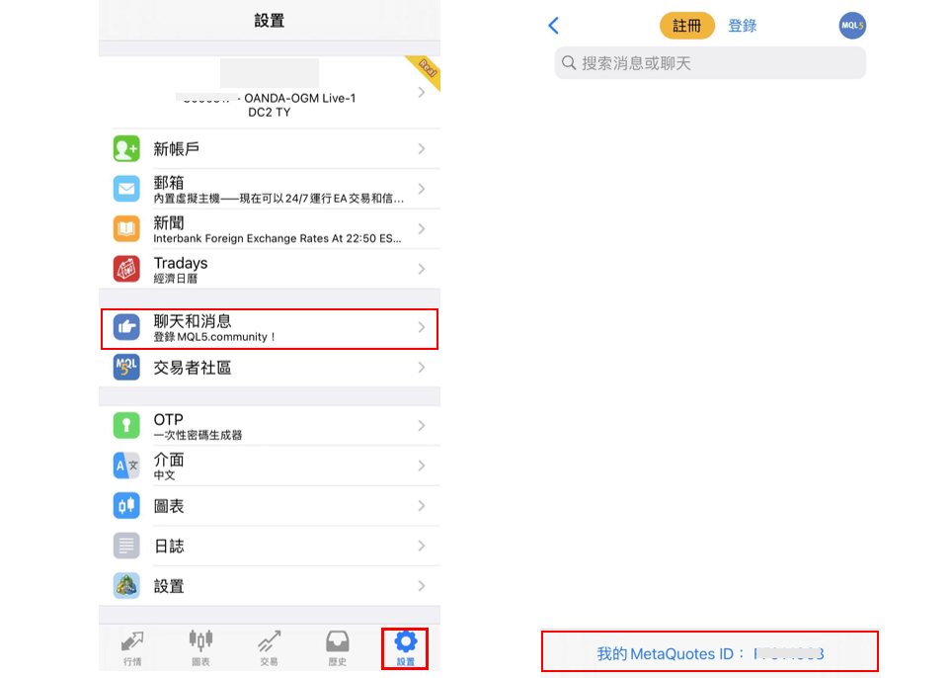The width and height of the screenshot is (951, 678).
Task: Open the 歷史 history tab
Action: [337, 648]
